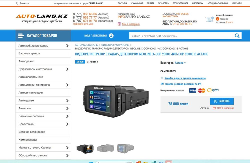Open the Instagram logo icon

[119, 24]
